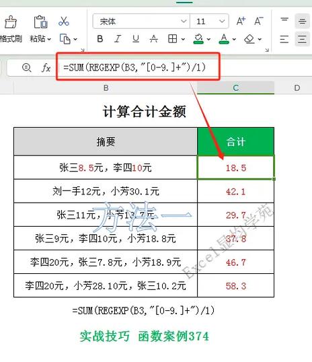Toggle Strikethrough formatting
The image size is (312, 362).
point(154,39)
